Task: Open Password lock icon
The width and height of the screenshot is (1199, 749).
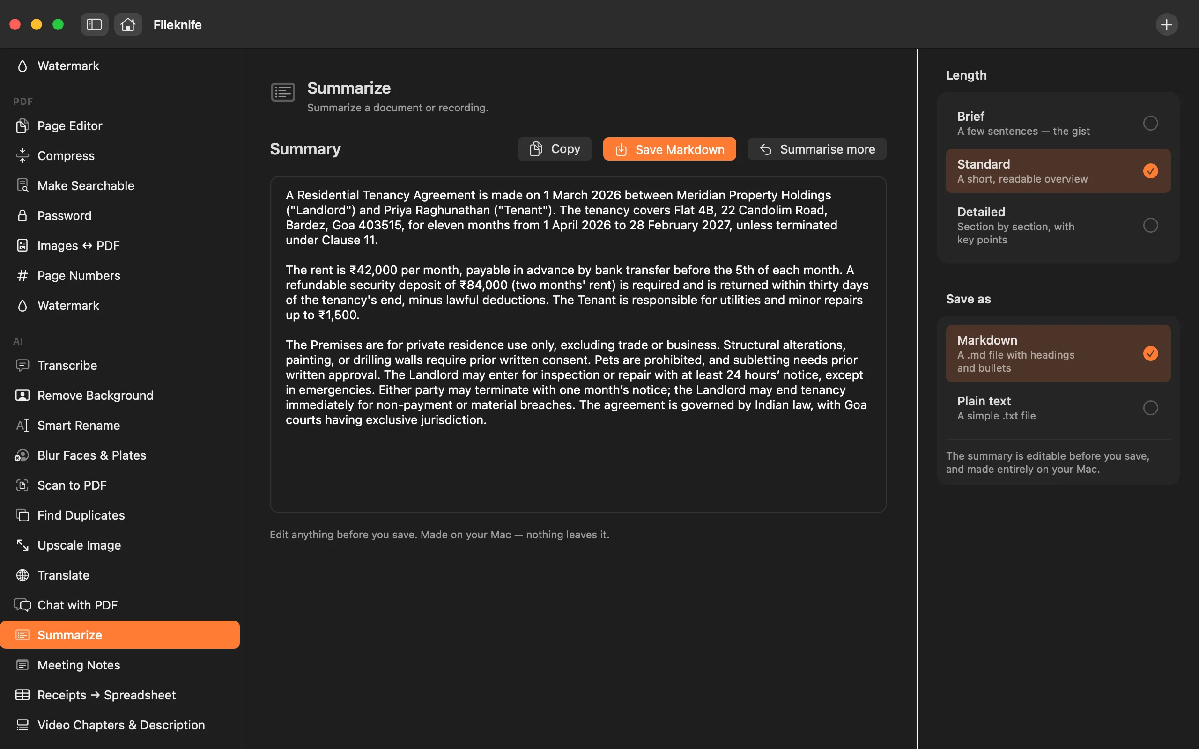Action: point(22,215)
